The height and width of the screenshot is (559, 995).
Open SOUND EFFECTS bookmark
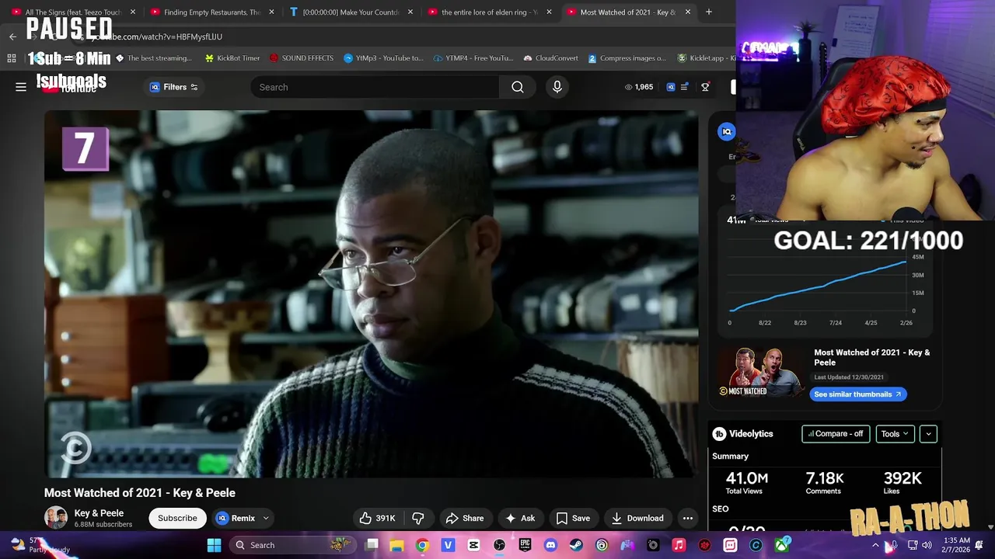pos(302,58)
